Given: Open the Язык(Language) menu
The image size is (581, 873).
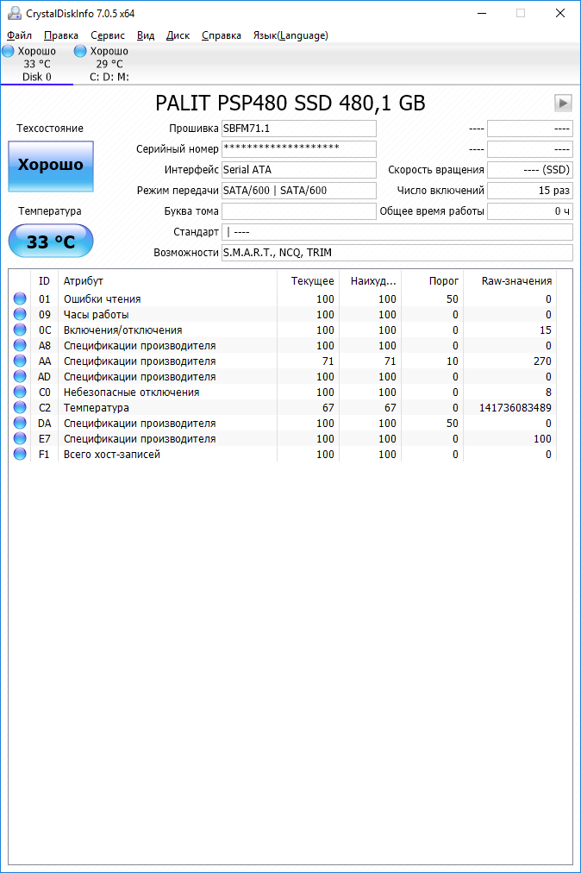Looking at the screenshot, I should click(x=290, y=35).
